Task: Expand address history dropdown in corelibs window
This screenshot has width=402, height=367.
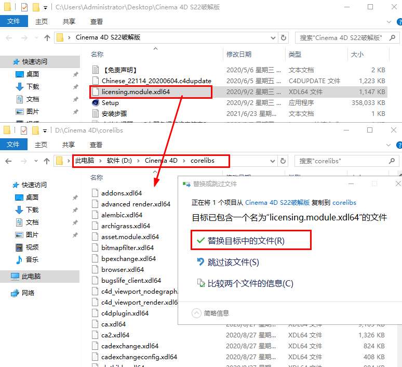Action: (x=273, y=161)
